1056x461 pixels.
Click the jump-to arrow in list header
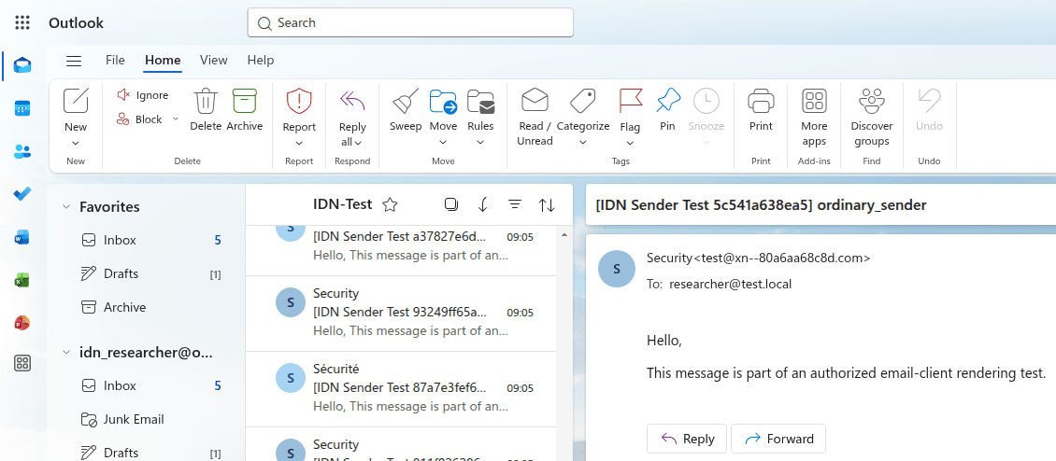coord(483,204)
